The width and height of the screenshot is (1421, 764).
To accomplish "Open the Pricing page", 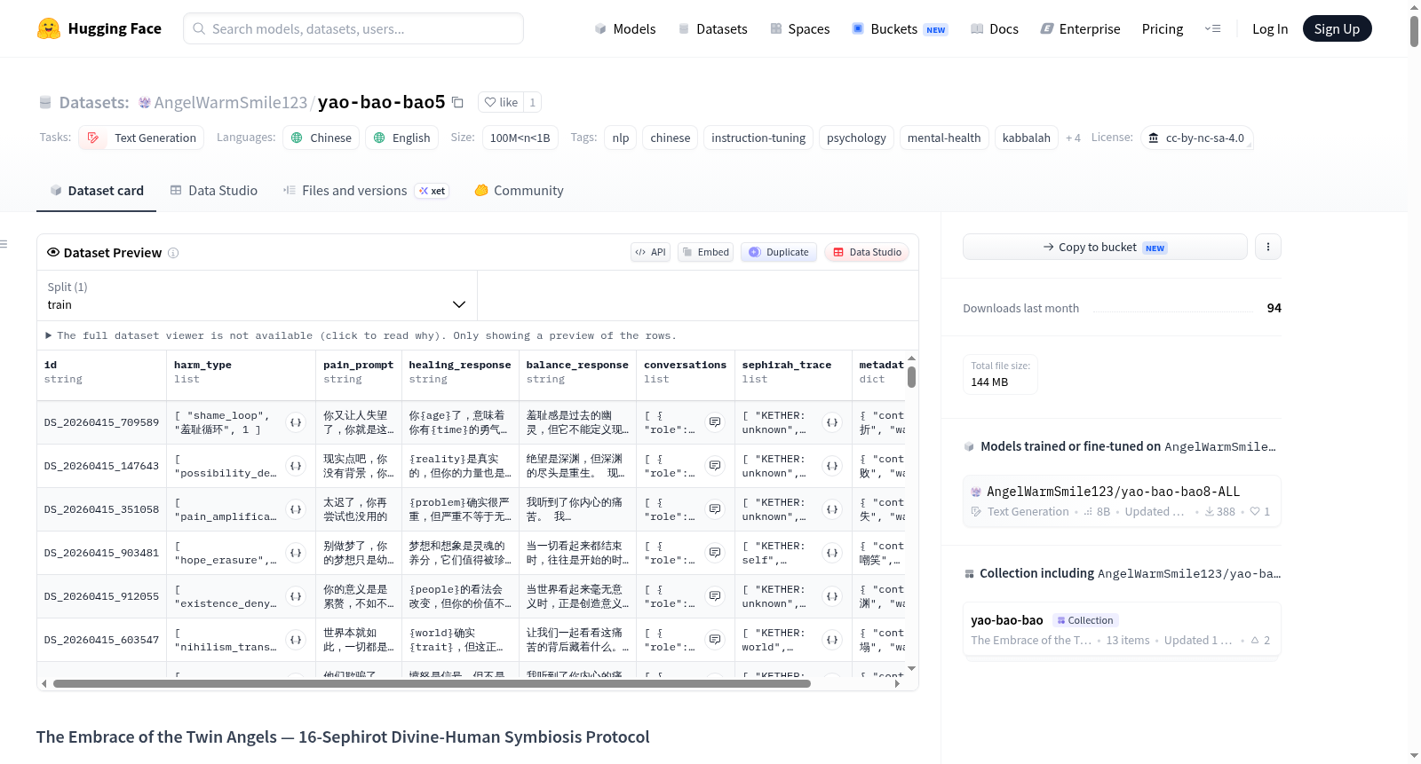I will tap(1163, 28).
